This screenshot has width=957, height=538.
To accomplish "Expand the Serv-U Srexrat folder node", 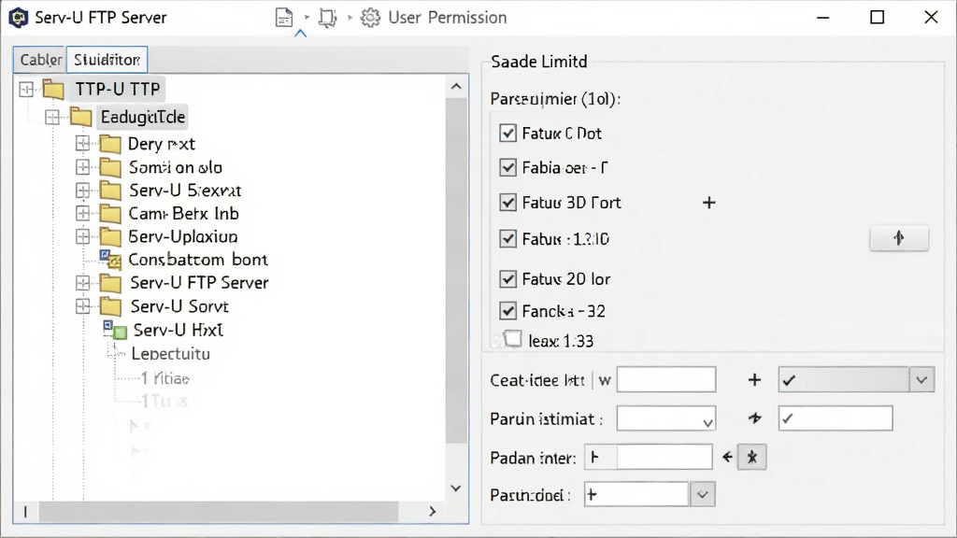I will 83,190.
